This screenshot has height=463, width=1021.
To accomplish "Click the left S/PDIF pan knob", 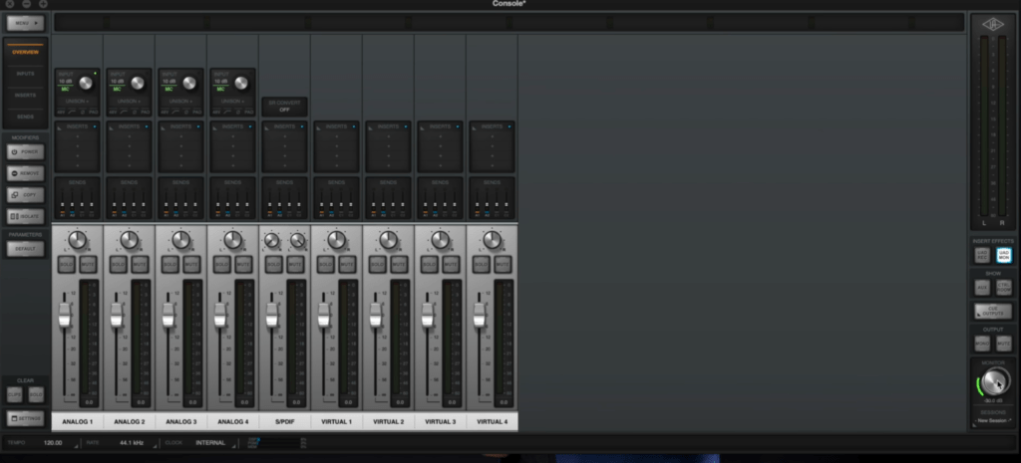I will pos(271,241).
